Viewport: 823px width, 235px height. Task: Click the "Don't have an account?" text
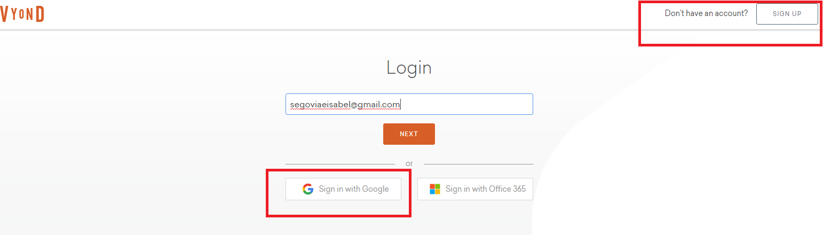706,13
